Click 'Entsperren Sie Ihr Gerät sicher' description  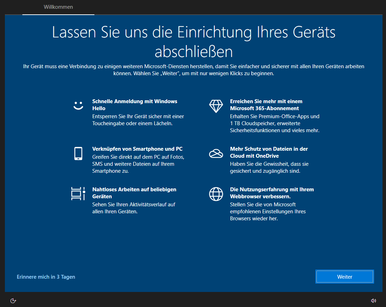pyautogui.click(x=138, y=120)
